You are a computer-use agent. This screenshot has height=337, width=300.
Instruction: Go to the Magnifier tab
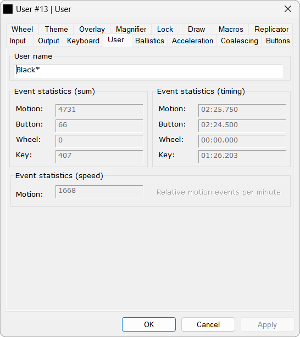pos(131,29)
